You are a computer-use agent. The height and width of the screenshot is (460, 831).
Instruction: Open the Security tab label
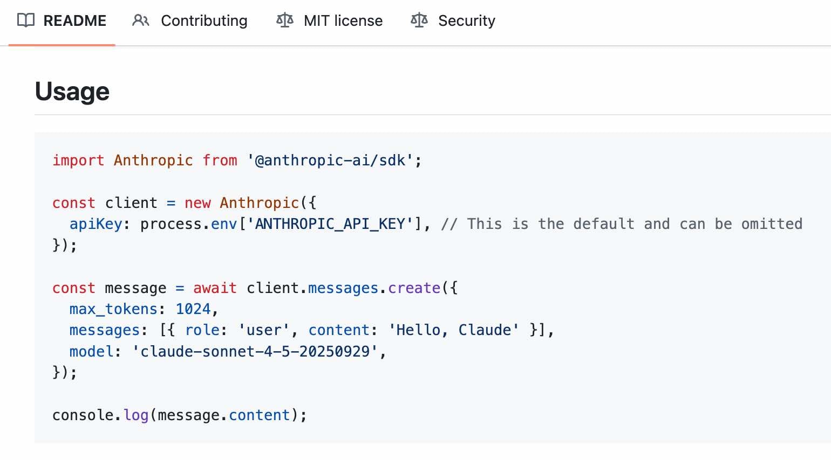click(x=467, y=20)
